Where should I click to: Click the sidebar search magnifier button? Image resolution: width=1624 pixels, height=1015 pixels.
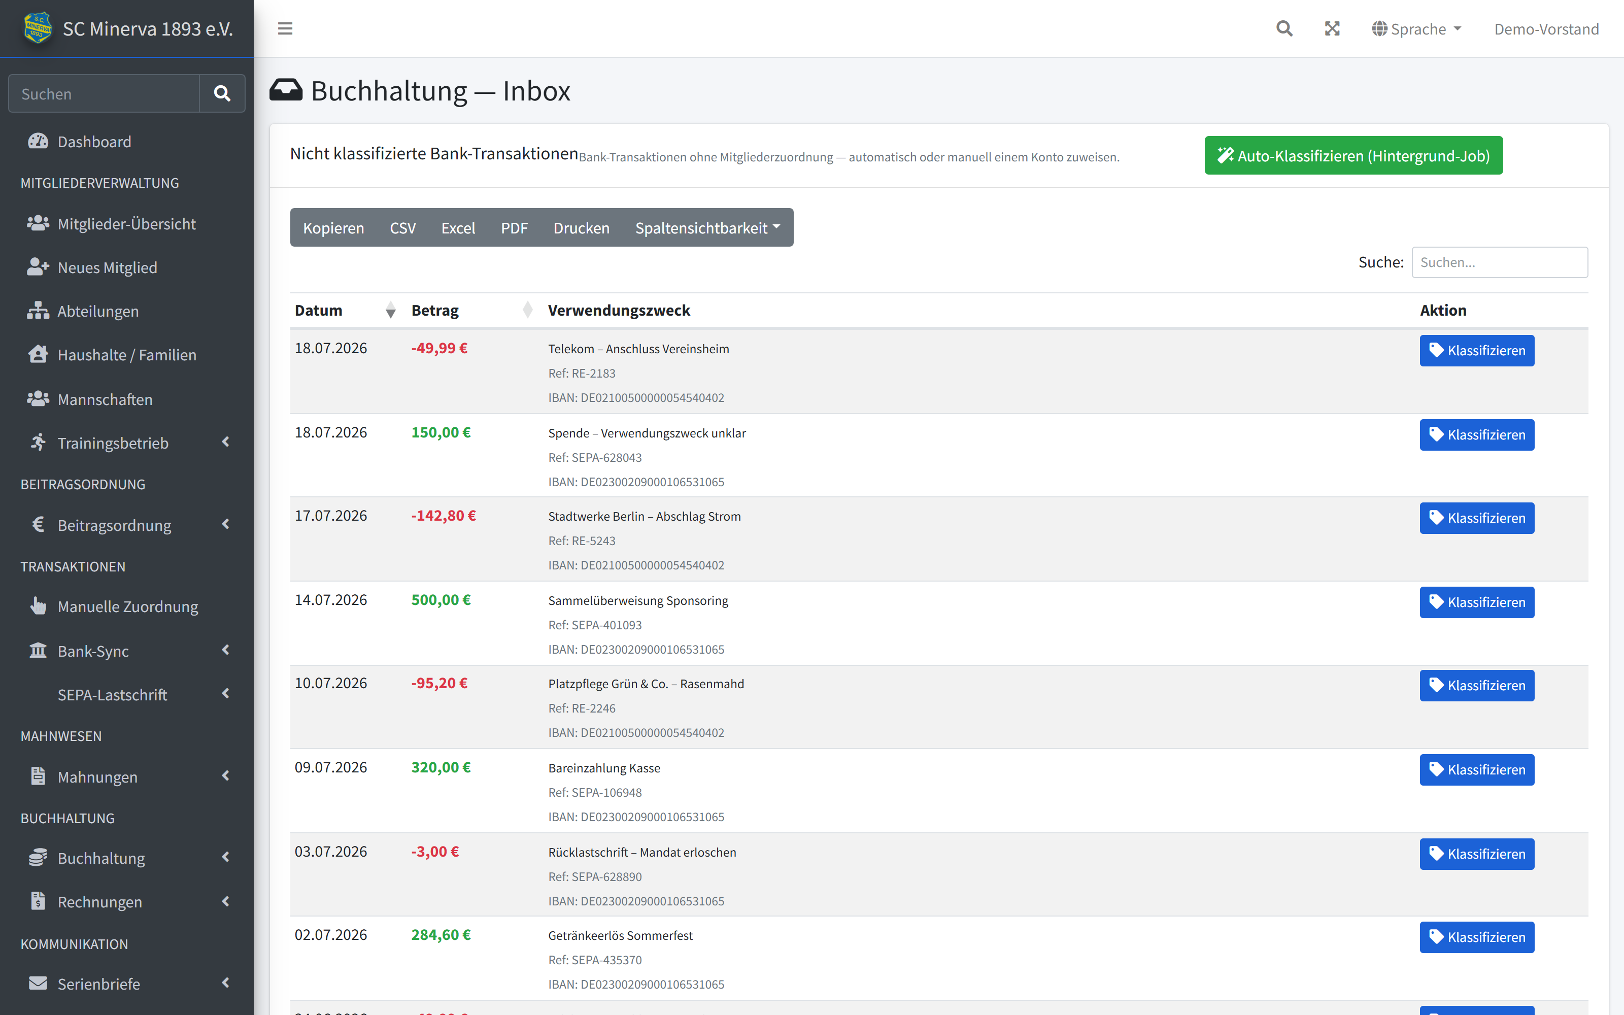click(x=222, y=93)
